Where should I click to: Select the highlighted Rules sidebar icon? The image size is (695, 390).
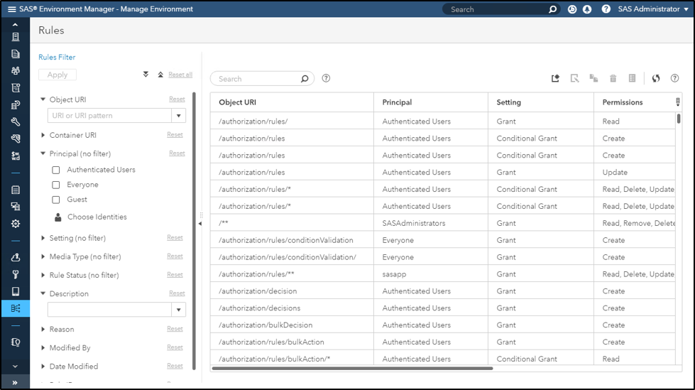pos(16,308)
